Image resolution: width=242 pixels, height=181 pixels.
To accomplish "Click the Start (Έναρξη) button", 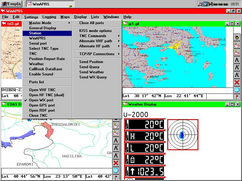I will 11,4.
